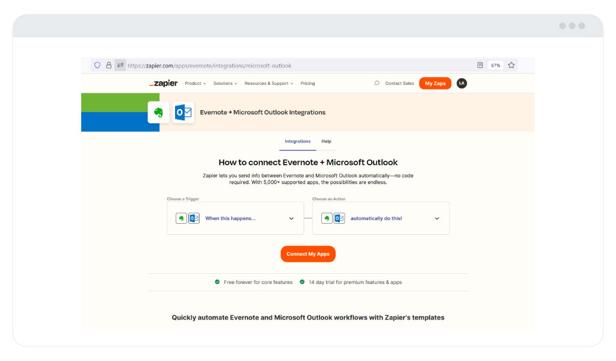616x361 pixels.
Task: Click green checkmark beside '14 day trial'
Action: pos(302,282)
